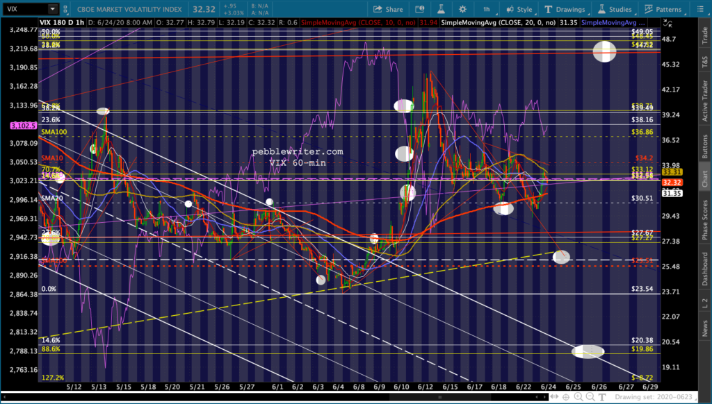The width and height of the screenshot is (712, 404).
Task: Open chart settings gear icon
Action: (462, 9)
